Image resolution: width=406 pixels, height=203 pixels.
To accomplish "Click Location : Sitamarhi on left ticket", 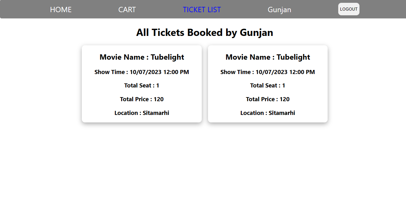I will pos(141,113).
